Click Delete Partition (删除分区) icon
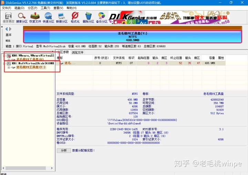The image size is (248, 175). pos(89,18)
